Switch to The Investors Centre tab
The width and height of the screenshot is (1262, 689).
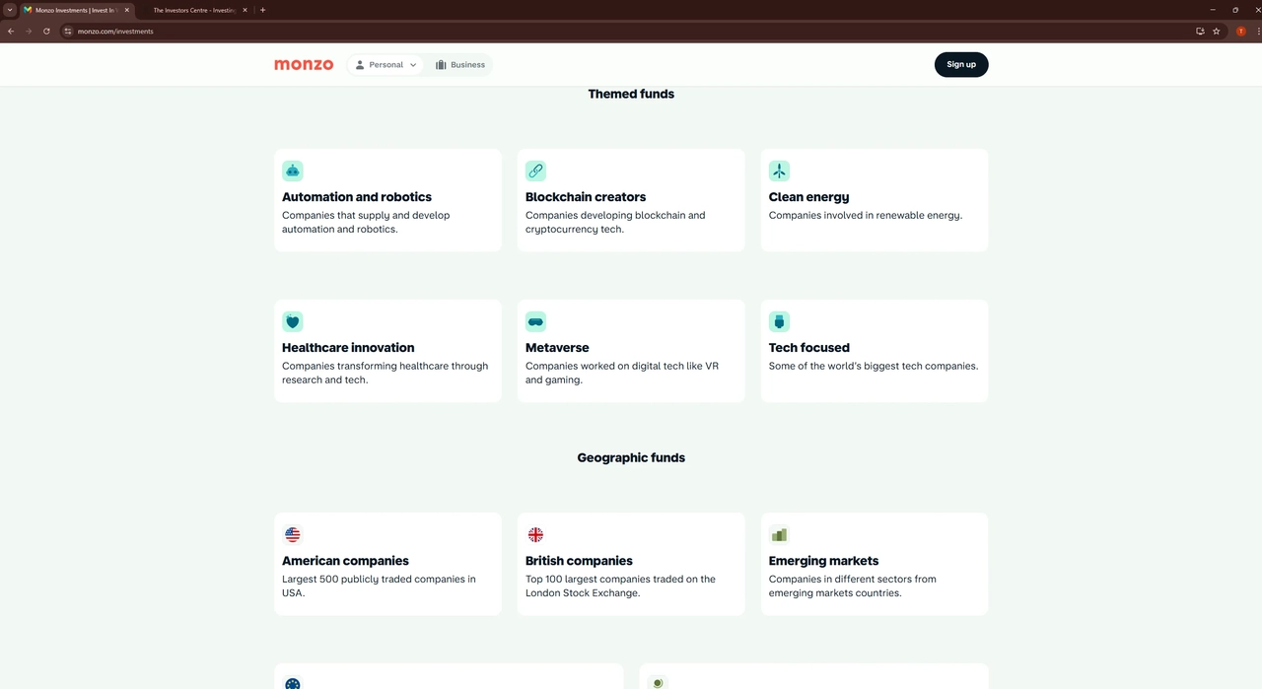click(193, 10)
